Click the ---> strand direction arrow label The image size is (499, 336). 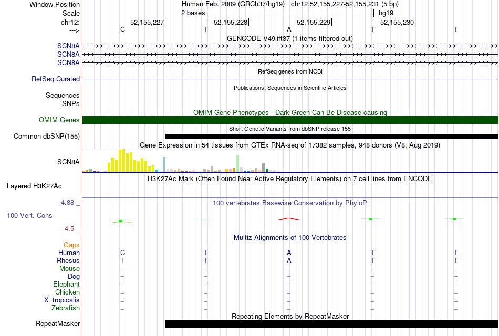(x=74, y=30)
